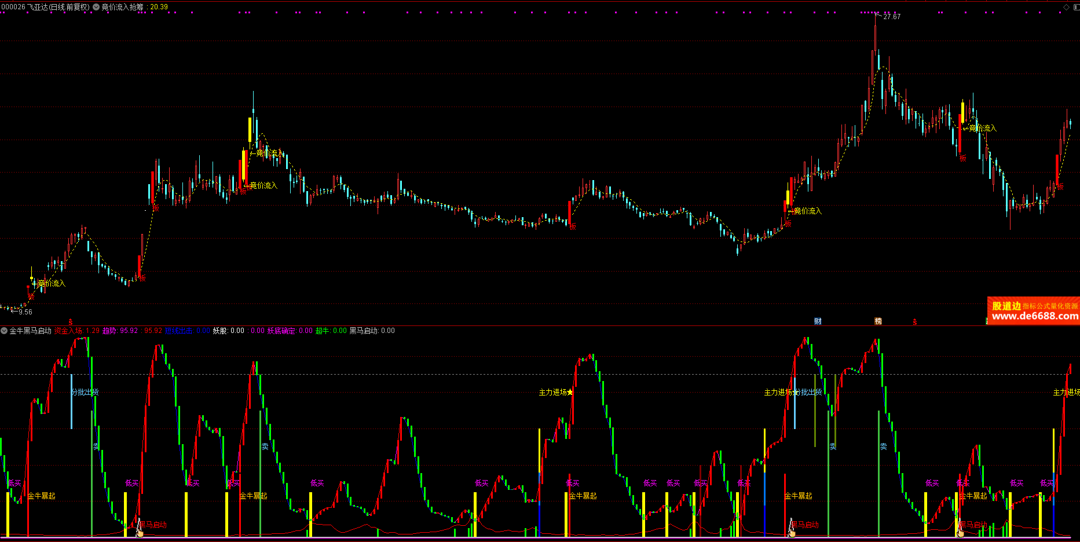Viewport: 1080px width, 542px height.
Task: Click the blue 财 marker icon
Action: (x=818, y=321)
